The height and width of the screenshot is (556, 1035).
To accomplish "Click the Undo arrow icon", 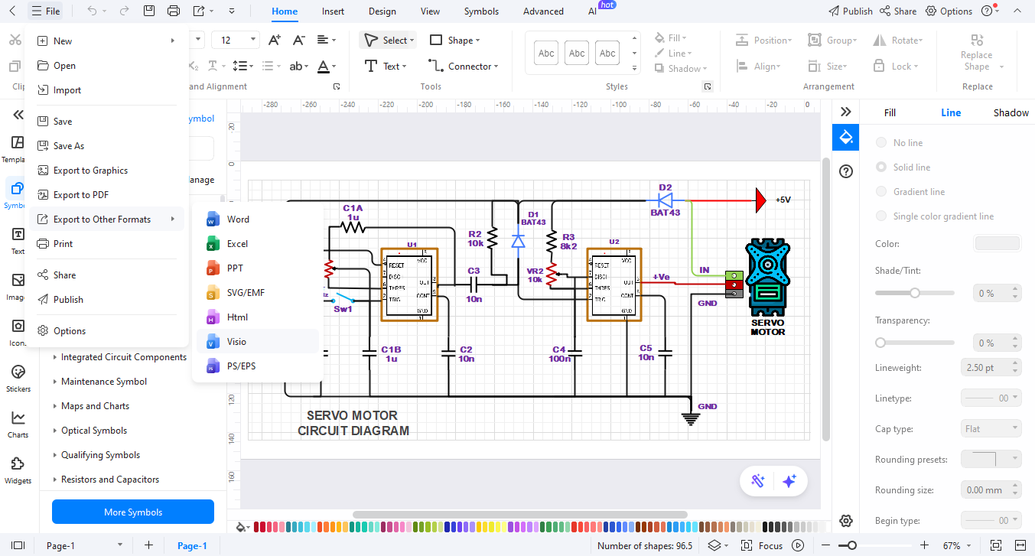I will [92, 11].
